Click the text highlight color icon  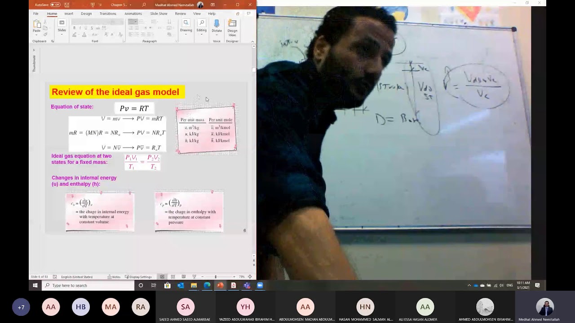point(75,35)
